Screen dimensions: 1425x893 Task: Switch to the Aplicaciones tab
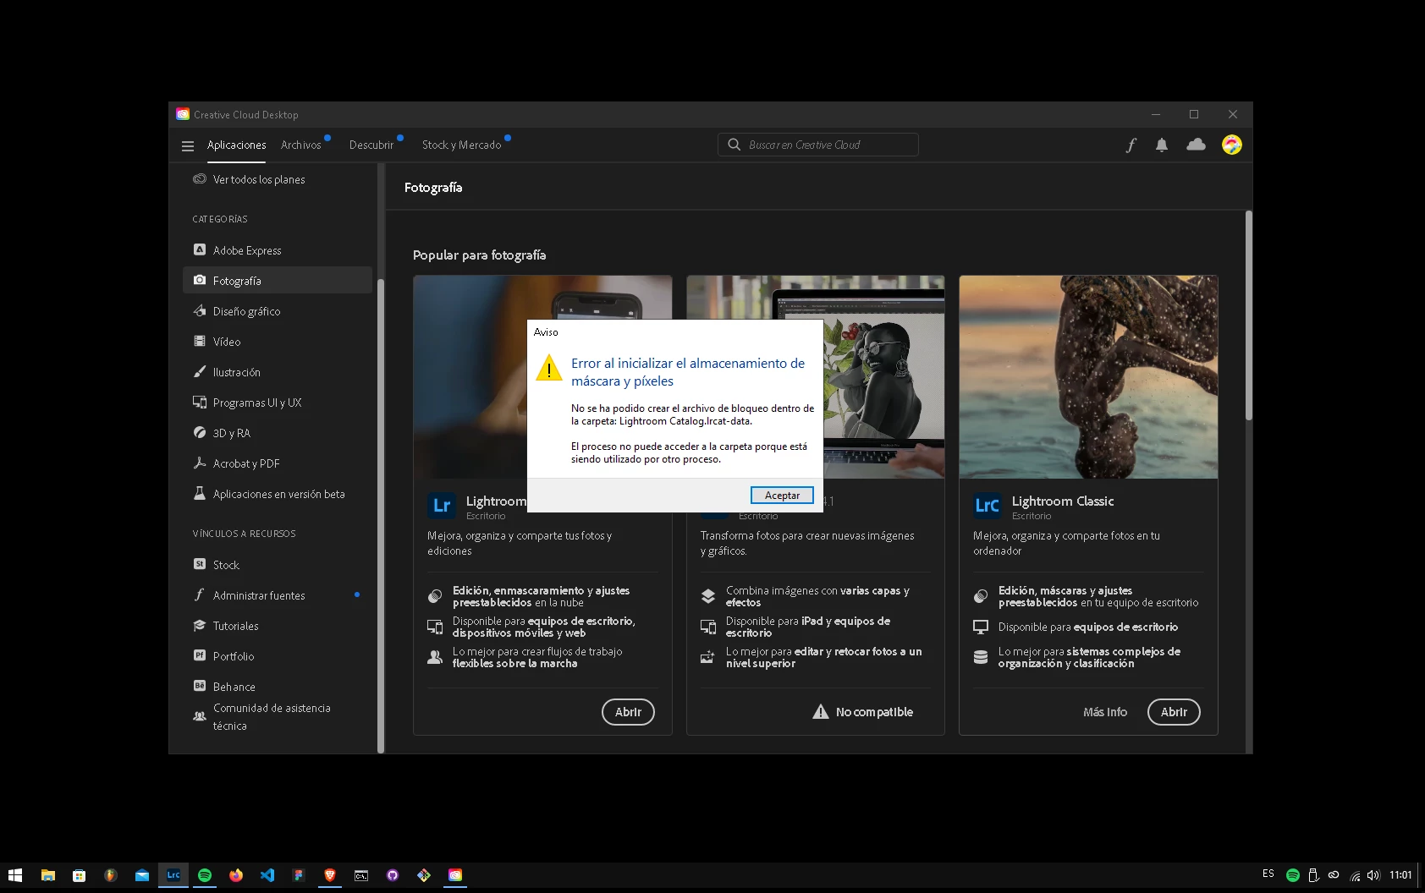(236, 145)
